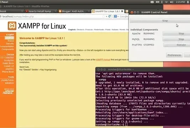This screenshot has width=190, height=128.
Task: Click 'Fetched 83.0 MB' line in terminal
Action: (x=126, y=97)
